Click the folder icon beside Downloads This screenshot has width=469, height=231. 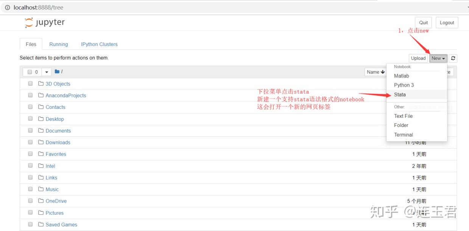click(x=41, y=142)
